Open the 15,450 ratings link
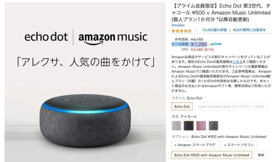Image resolution: width=275 pixels, height=162 pixels. click(x=214, y=30)
